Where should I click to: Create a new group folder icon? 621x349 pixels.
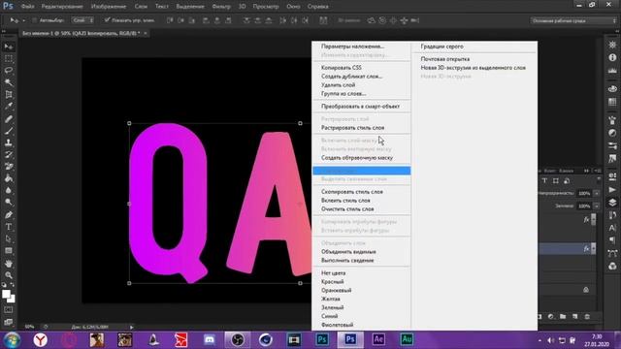[x=563, y=317]
